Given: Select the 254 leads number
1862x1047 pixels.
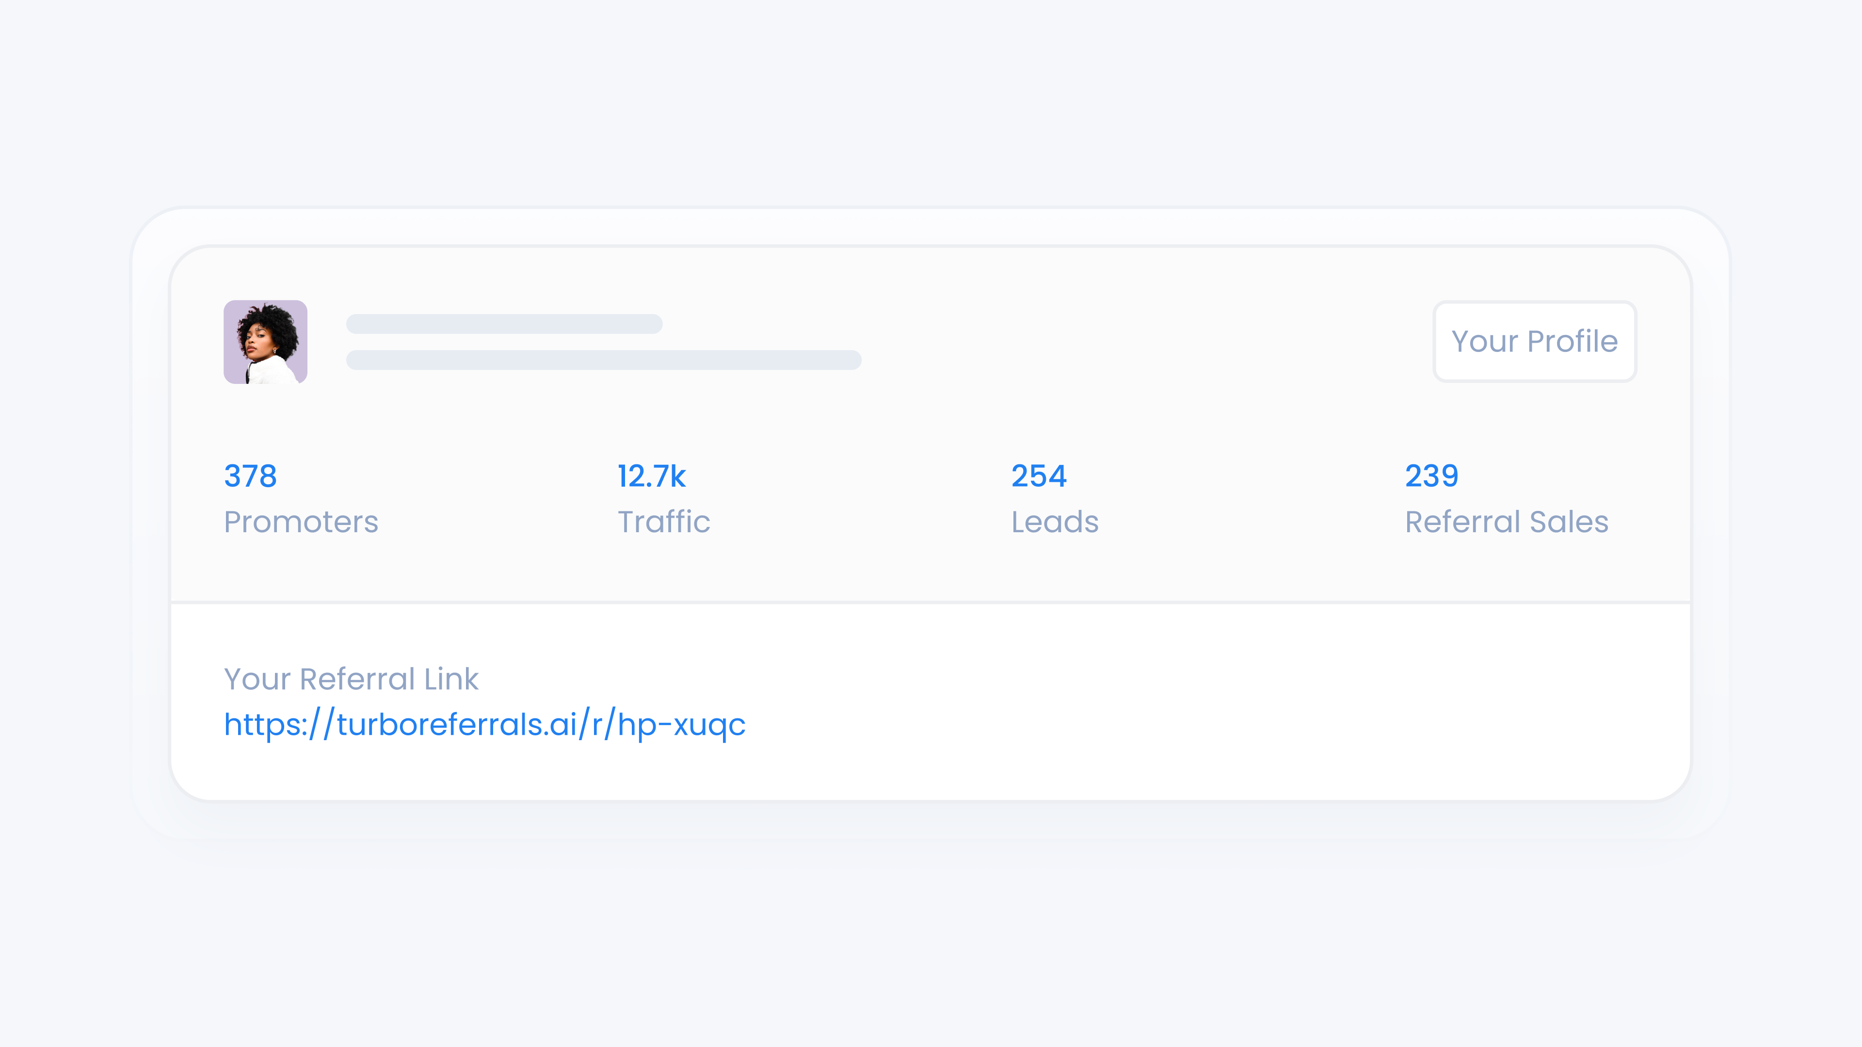Looking at the screenshot, I should click(1039, 476).
